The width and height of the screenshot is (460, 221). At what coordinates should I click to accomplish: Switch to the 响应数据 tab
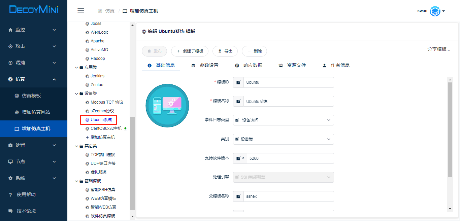point(249,65)
